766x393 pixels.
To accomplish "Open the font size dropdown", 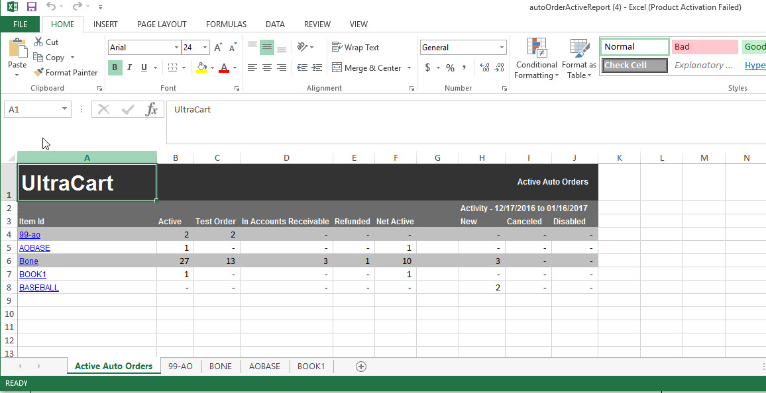I will [205, 47].
